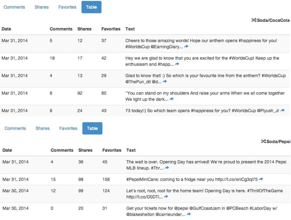Image resolution: width=291 pixels, height=220 pixels.
Task: Click the shuffle icon beside Soda/CocaCola
Action: tap(254, 20)
